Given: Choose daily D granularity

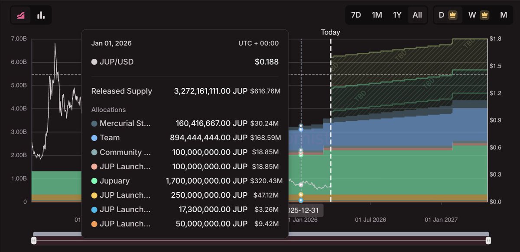Looking at the screenshot, I should (447, 15).
